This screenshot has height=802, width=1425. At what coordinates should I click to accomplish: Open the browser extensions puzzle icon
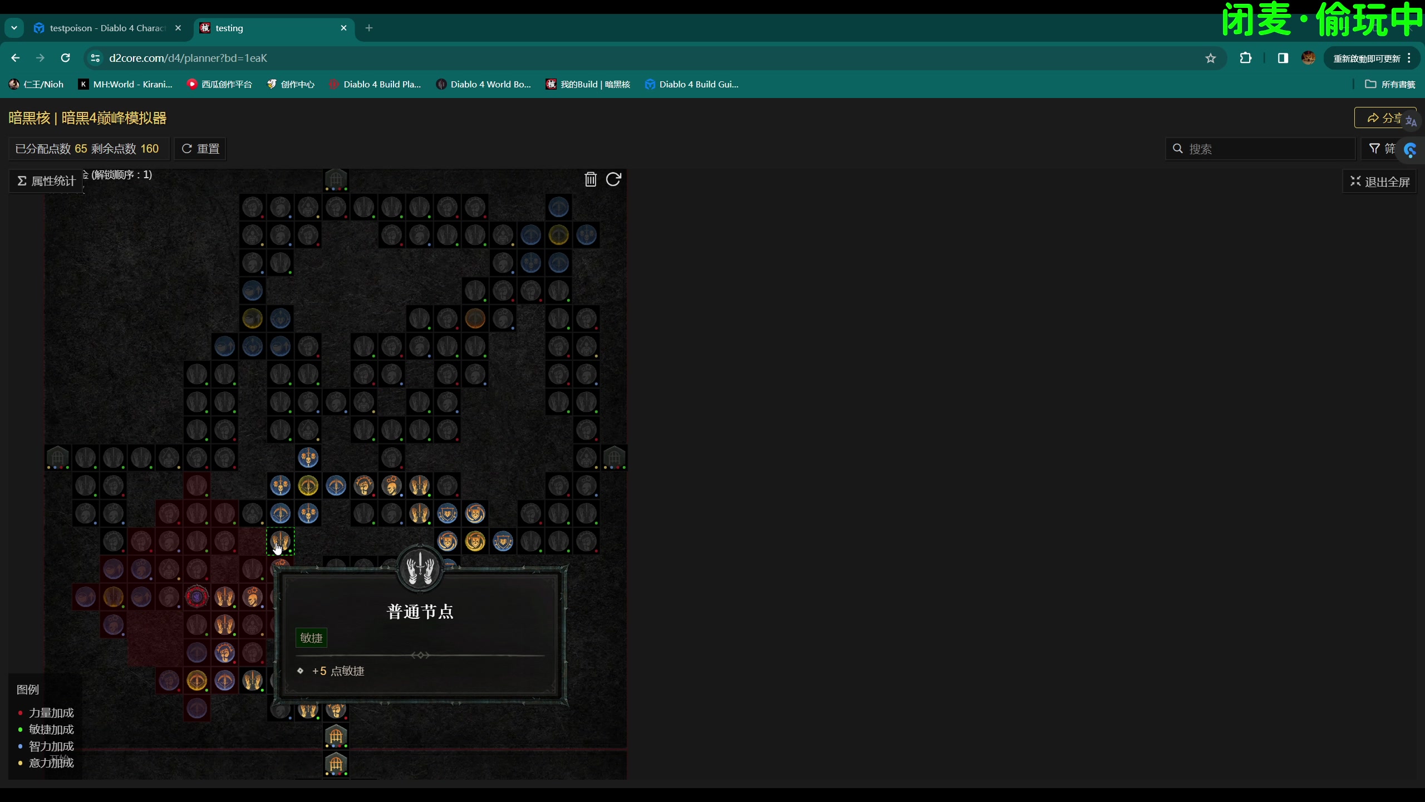pyautogui.click(x=1246, y=58)
